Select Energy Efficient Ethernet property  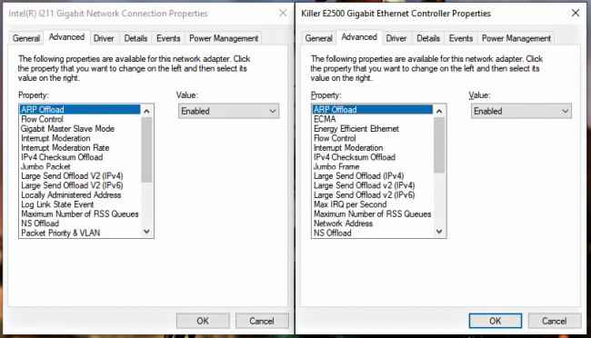356,128
